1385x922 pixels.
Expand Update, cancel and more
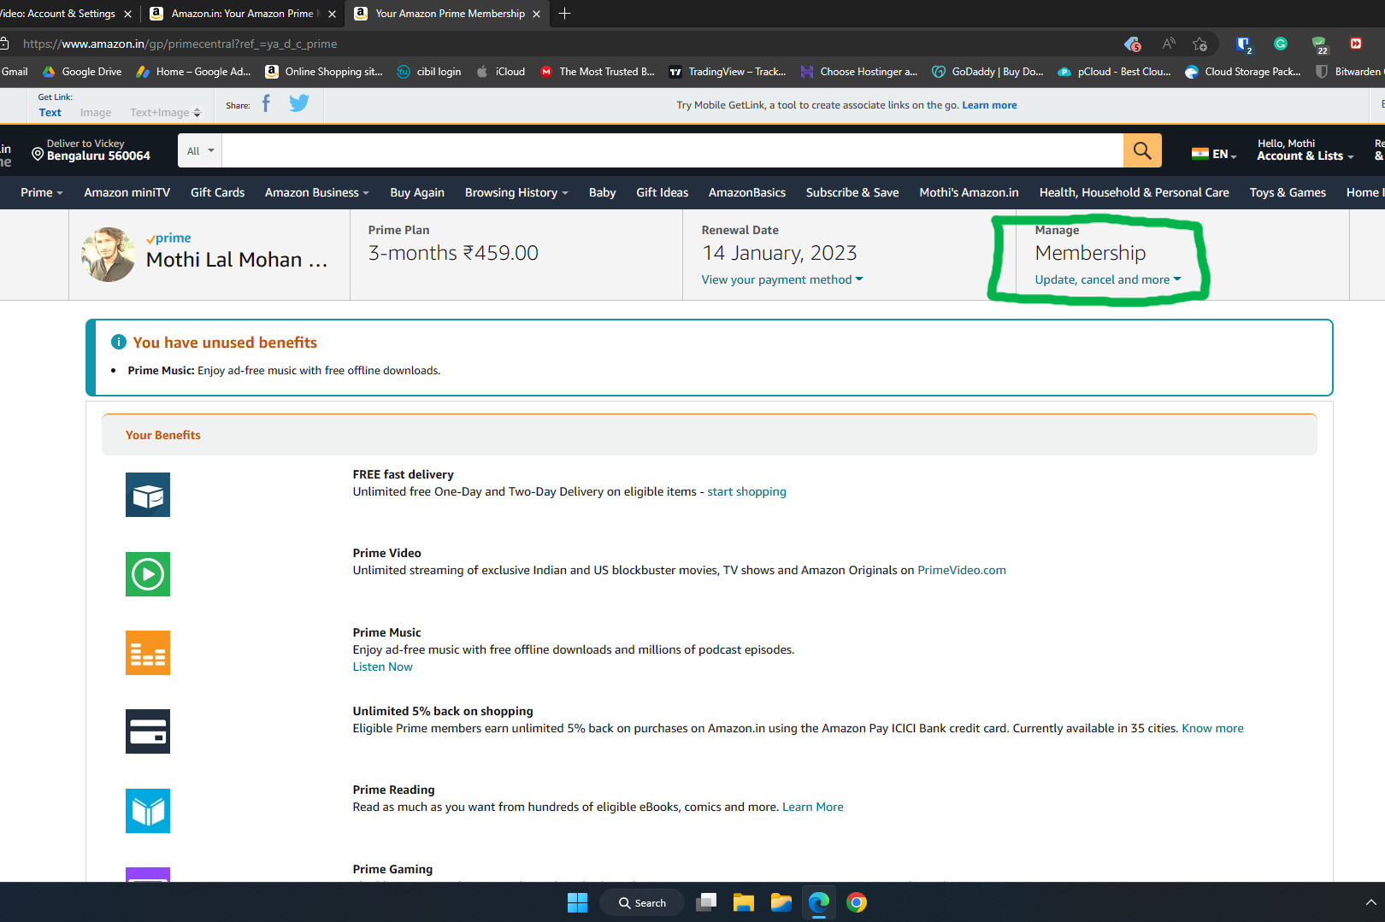(1108, 279)
